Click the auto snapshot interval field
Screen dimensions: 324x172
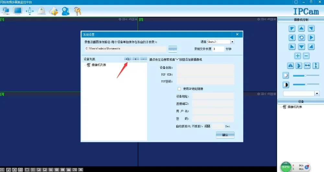tap(218, 126)
